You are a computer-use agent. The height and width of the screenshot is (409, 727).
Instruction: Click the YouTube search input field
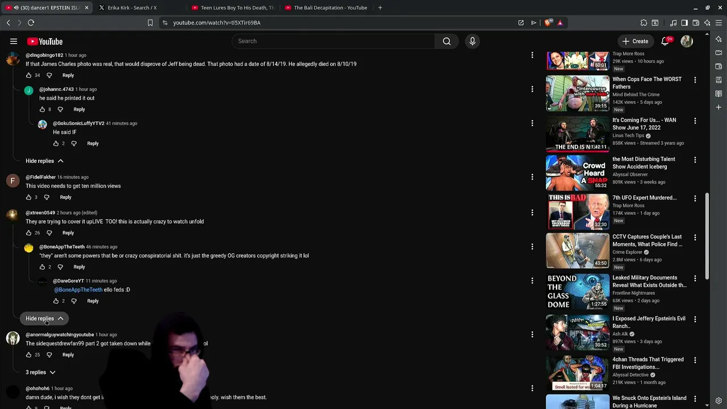[333, 41]
